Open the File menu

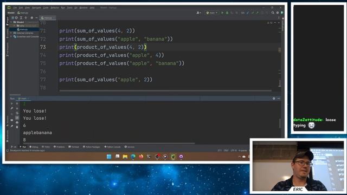[x=15, y=8]
